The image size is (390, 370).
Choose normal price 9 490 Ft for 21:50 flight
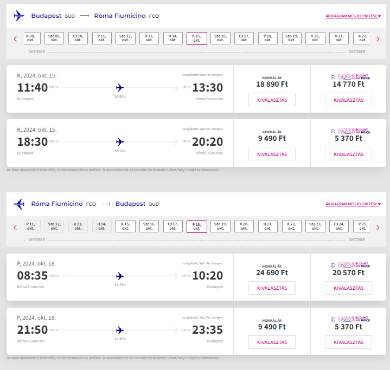click(x=272, y=342)
